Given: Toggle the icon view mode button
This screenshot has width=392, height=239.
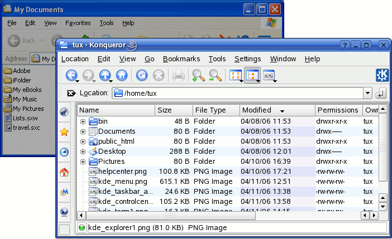Looking at the screenshot, I should click(236, 75).
